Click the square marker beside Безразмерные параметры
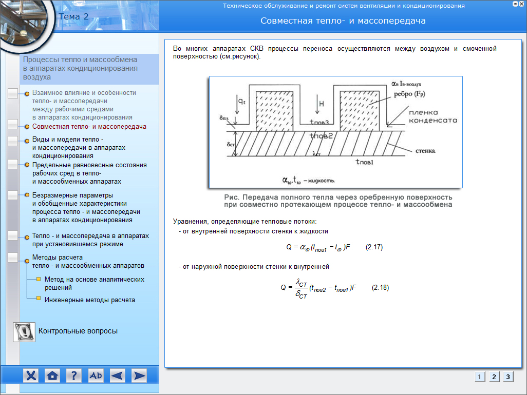527x395 pixels. coord(13,195)
